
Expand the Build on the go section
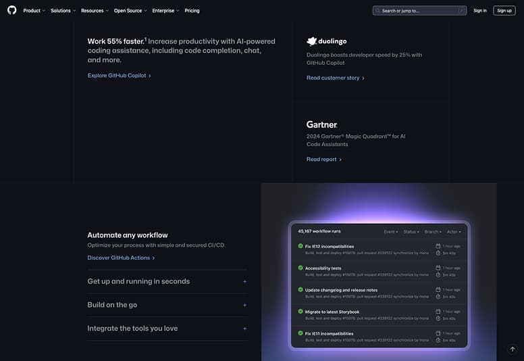point(167,305)
